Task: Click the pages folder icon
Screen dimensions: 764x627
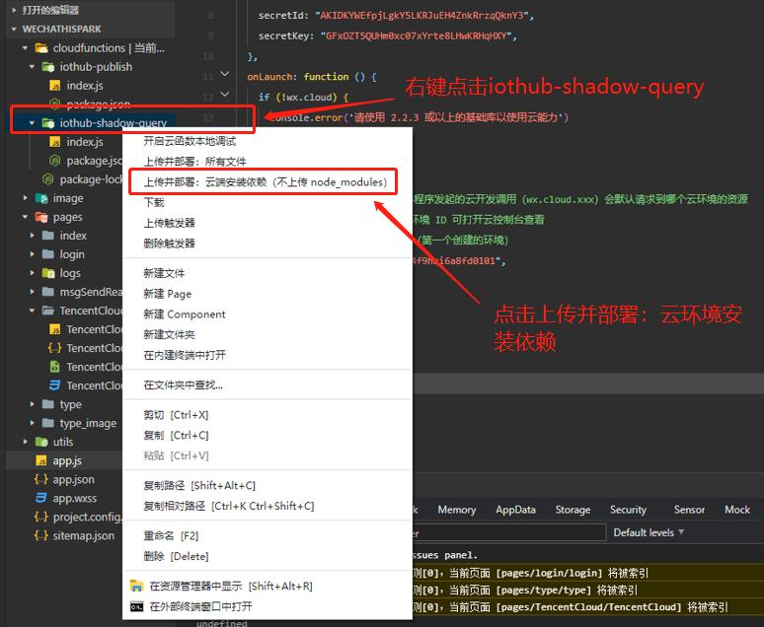Action: click(40, 217)
